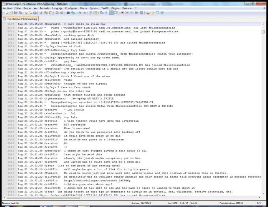
Task: Select 'The infamous IRC Channel.log' tab
Action: coord(20,19)
